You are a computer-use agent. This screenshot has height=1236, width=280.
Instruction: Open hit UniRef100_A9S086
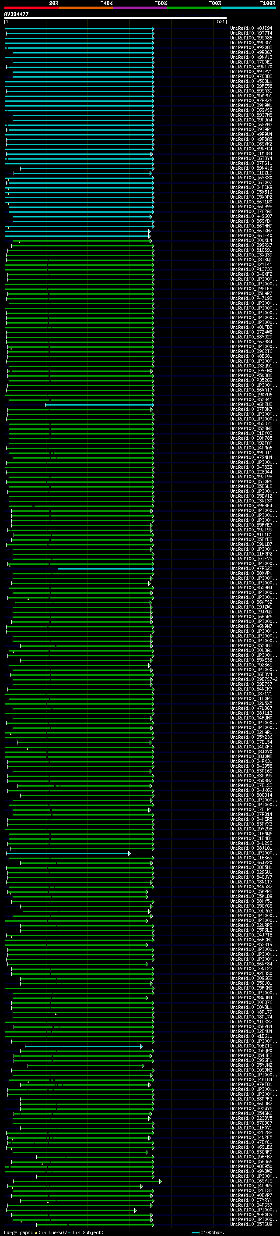click(251, 38)
